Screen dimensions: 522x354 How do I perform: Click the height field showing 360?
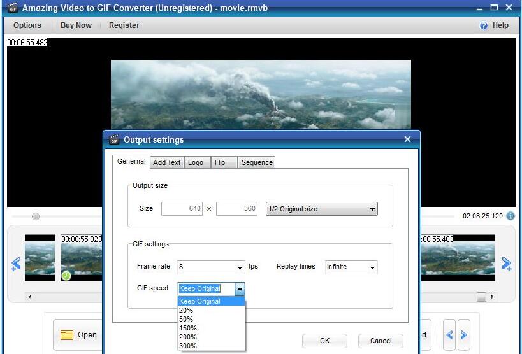[236, 209]
